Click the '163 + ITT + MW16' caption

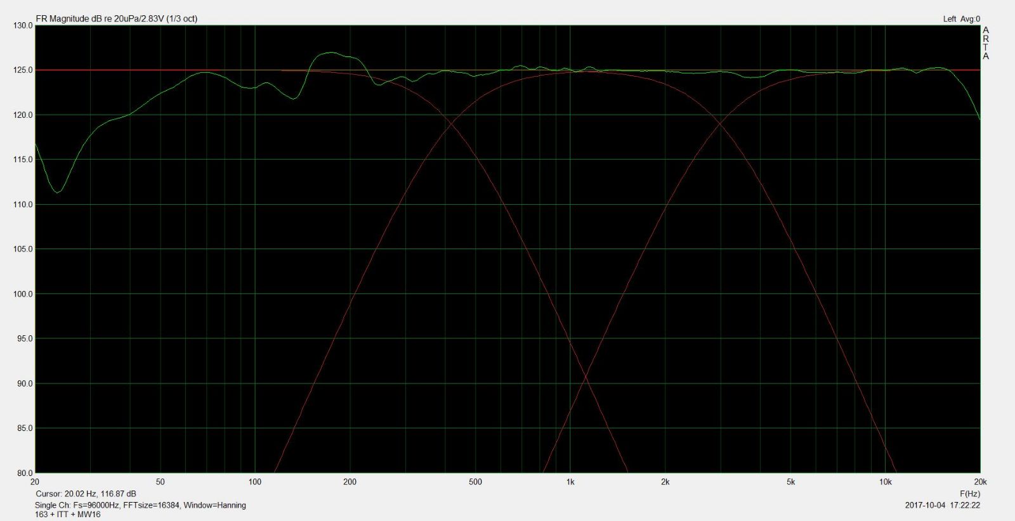pos(68,515)
